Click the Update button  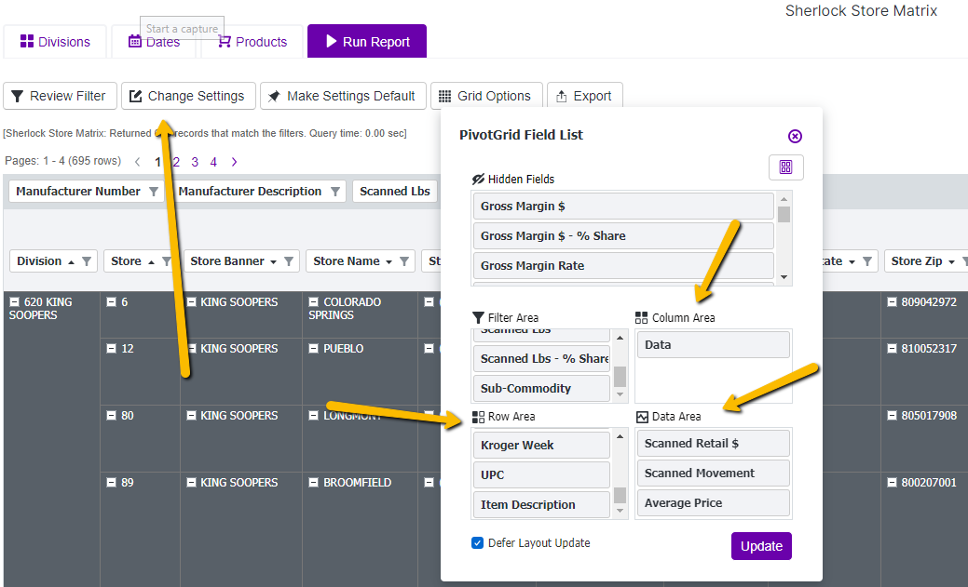pos(761,546)
